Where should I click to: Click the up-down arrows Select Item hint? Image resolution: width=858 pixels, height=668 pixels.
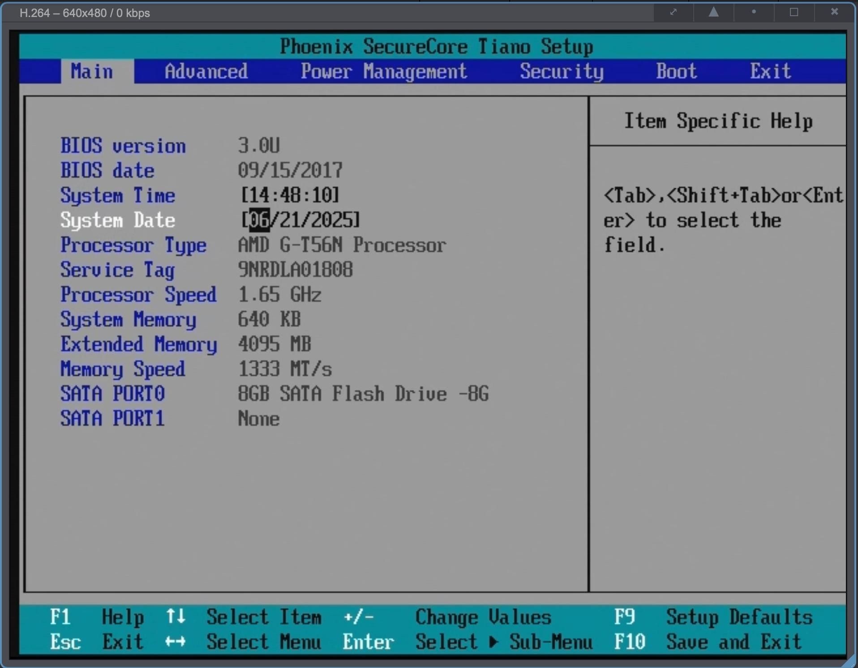(x=244, y=617)
